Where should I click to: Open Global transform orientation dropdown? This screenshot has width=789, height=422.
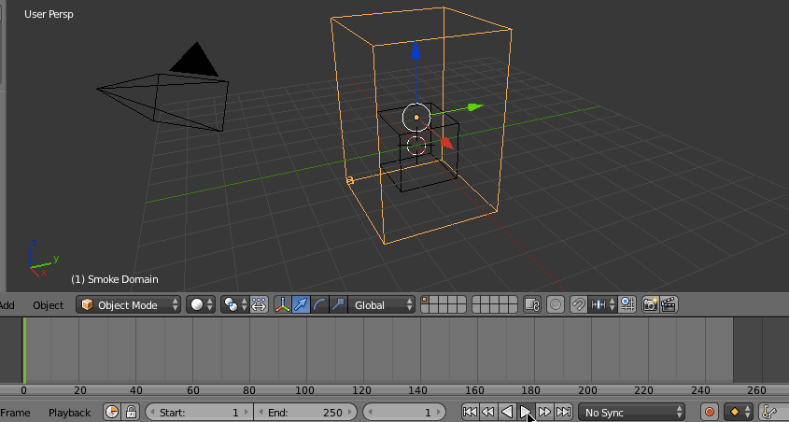pos(381,304)
